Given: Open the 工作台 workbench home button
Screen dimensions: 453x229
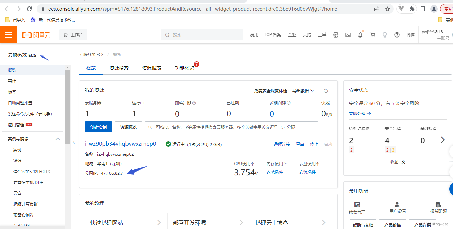Looking at the screenshot, I should 73,35.
